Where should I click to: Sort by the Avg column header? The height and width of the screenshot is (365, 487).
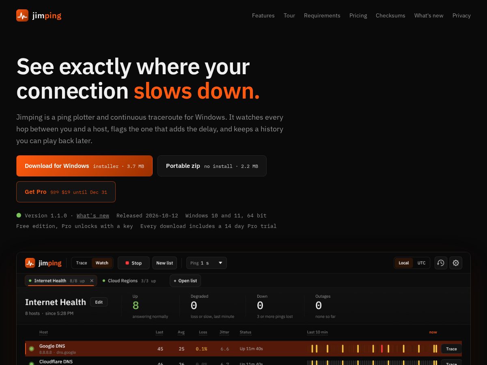[181, 332]
